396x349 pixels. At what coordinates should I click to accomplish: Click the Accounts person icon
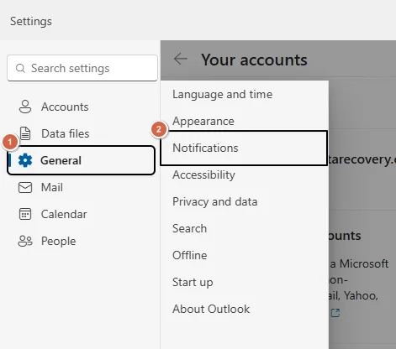click(x=25, y=107)
